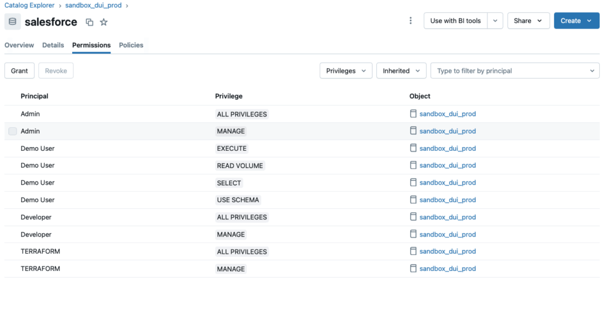The height and width of the screenshot is (333, 605).
Task: Open sandbox_dui_prod link in USE SCHEMA row
Action: tap(448, 200)
